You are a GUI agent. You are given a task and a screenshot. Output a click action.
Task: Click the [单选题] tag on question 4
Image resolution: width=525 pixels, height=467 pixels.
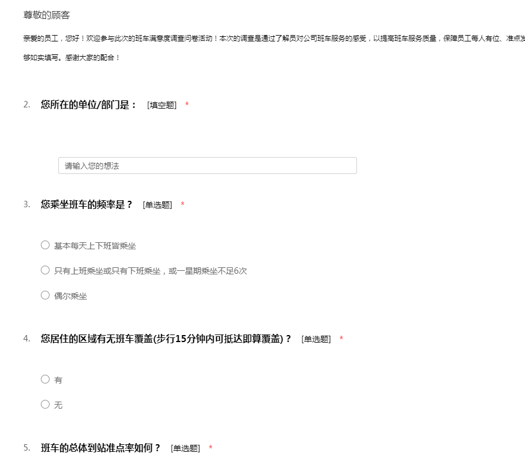(316, 339)
